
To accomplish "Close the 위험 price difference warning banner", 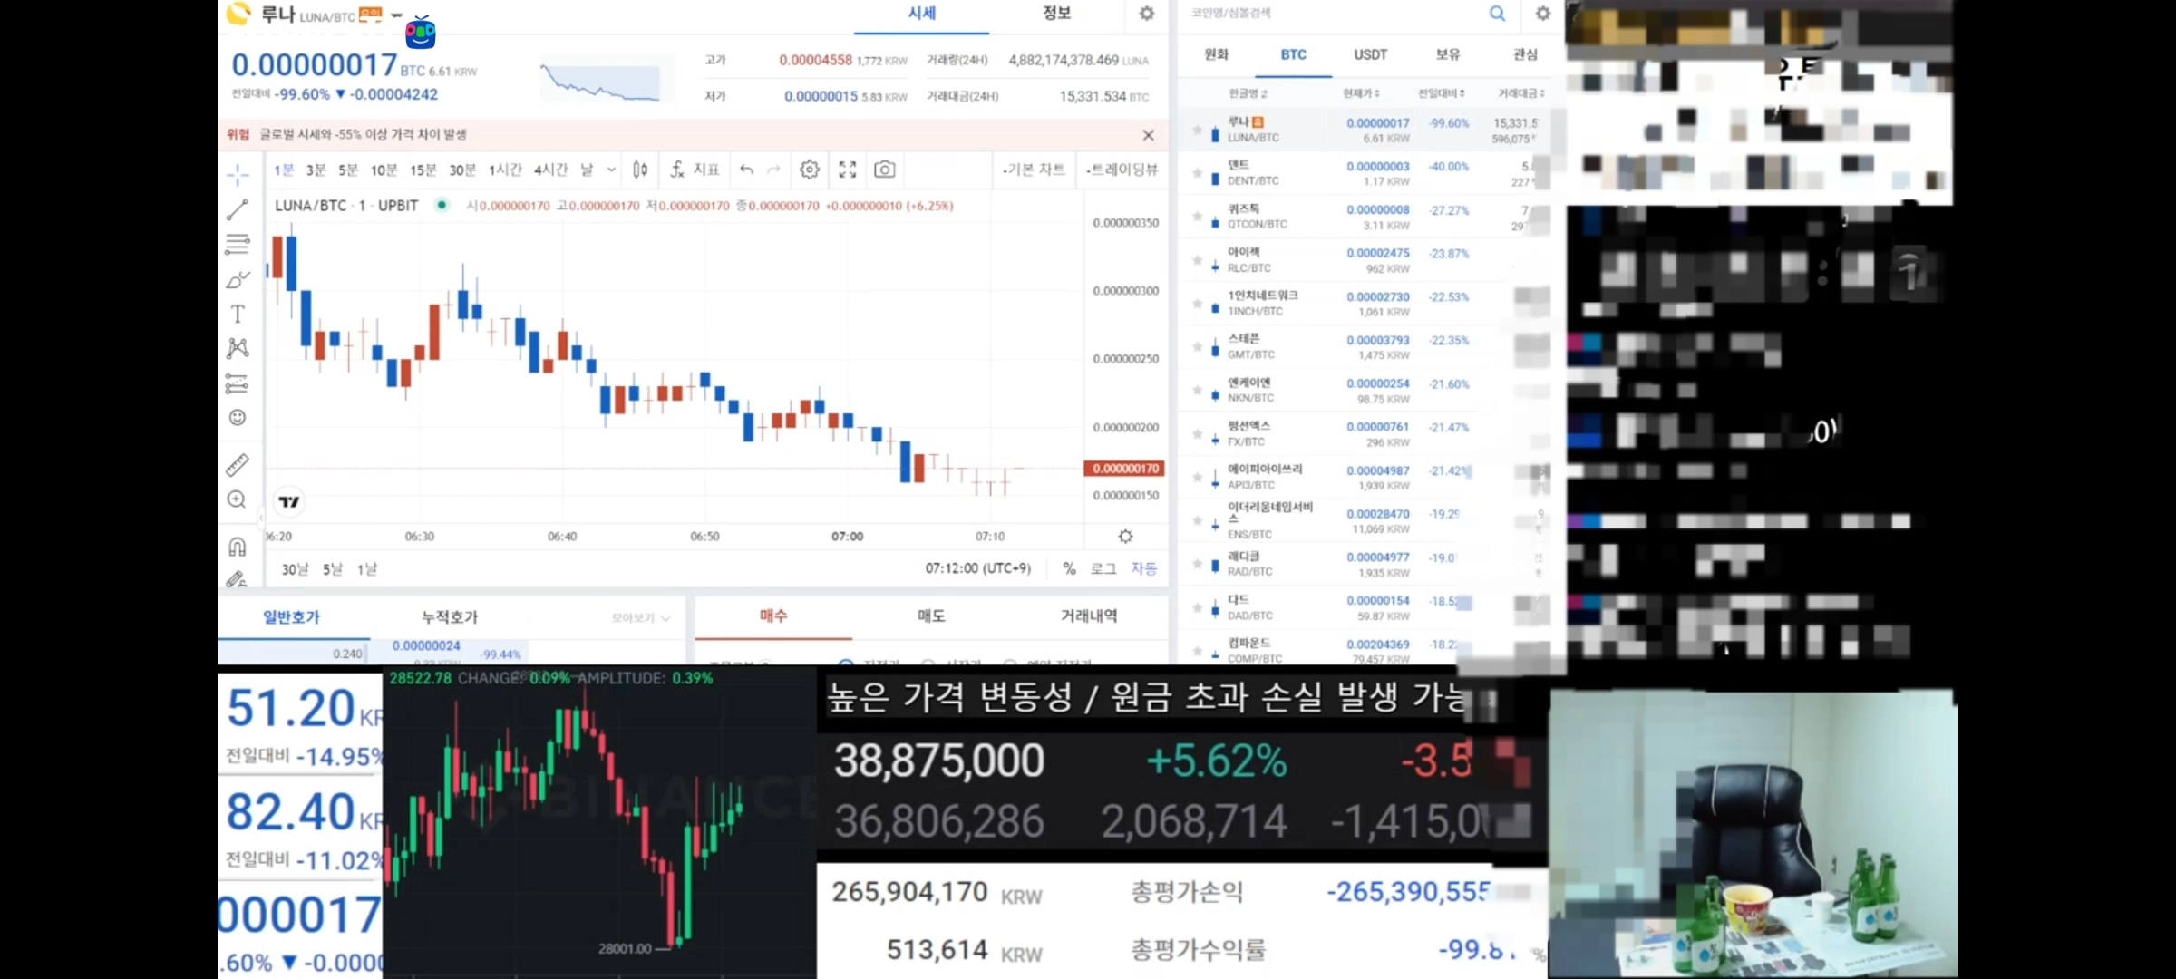I will (1148, 135).
